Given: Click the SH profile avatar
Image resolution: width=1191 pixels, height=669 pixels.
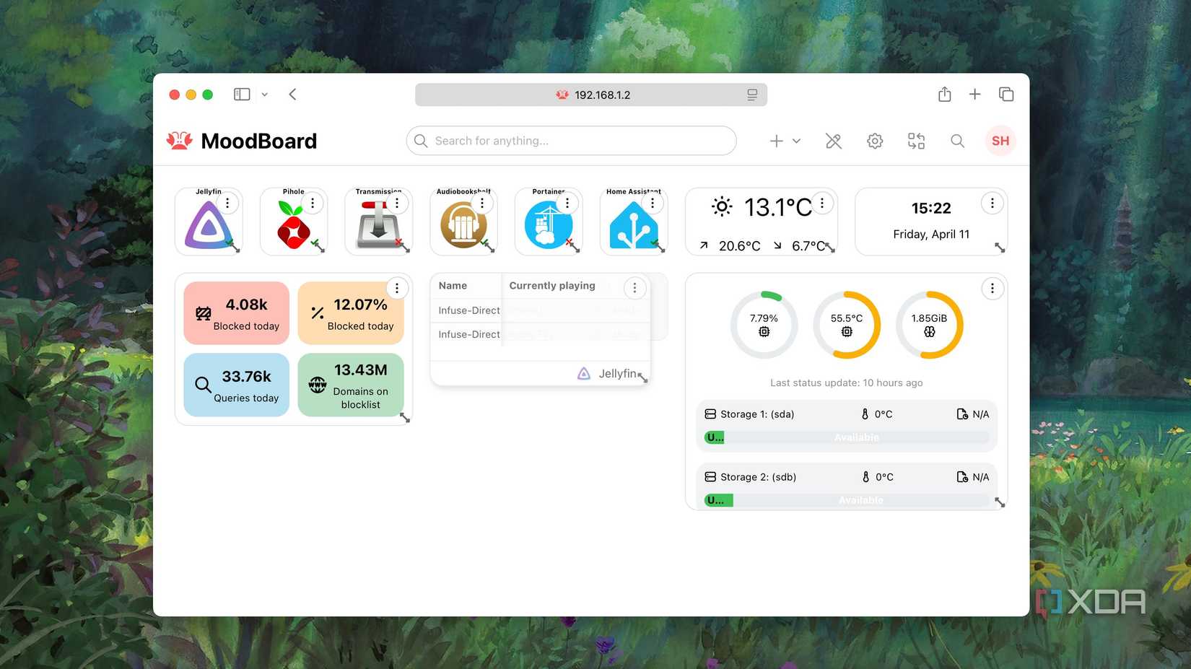Looking at the screenshot, I should tap(1000, 141).
